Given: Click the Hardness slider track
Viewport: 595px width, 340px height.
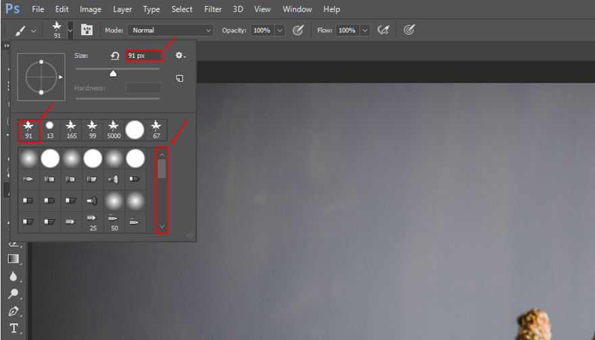Looking at the screenshot, I should 118,98.
